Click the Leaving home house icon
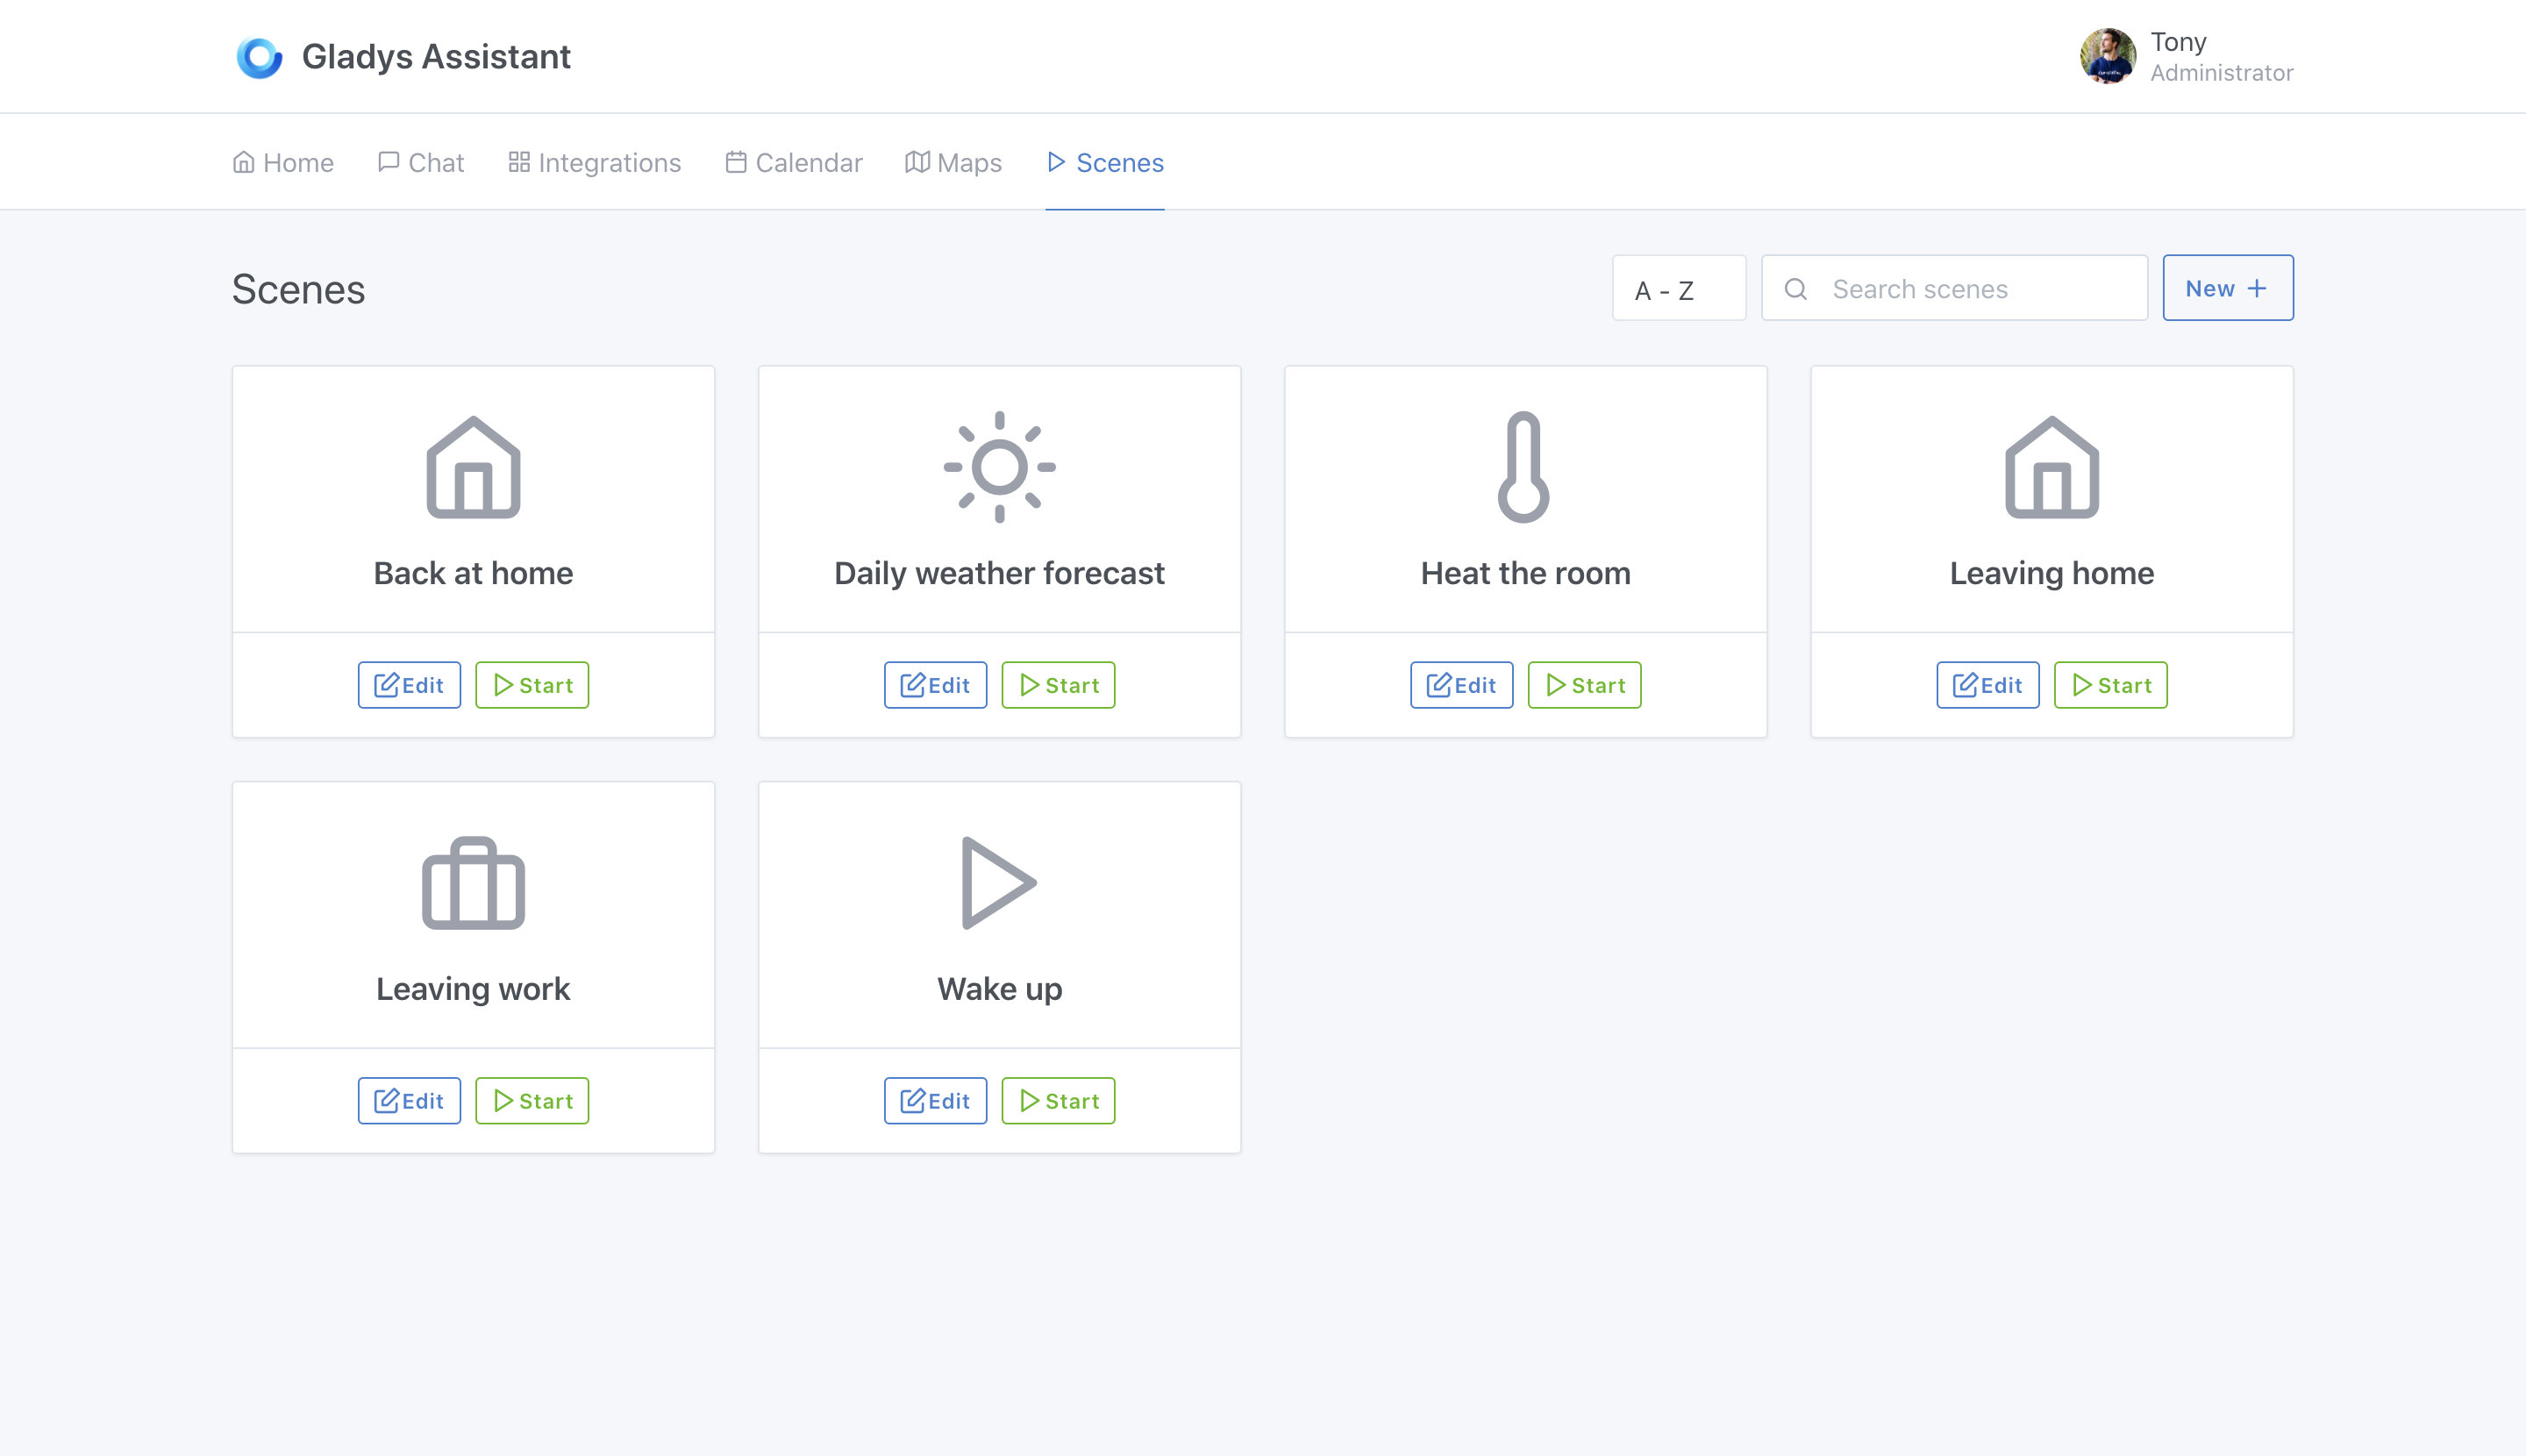The image size is (2526, 1456). (x=2052, y=467)
